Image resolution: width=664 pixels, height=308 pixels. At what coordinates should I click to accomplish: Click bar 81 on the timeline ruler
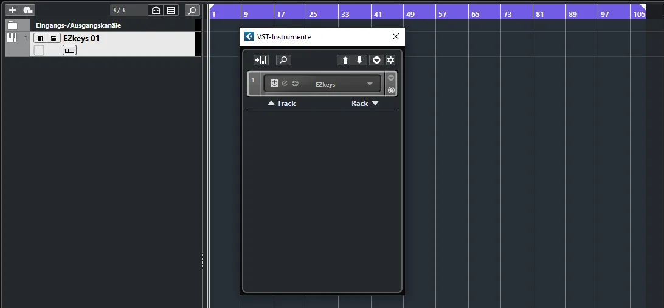point(539,14)
